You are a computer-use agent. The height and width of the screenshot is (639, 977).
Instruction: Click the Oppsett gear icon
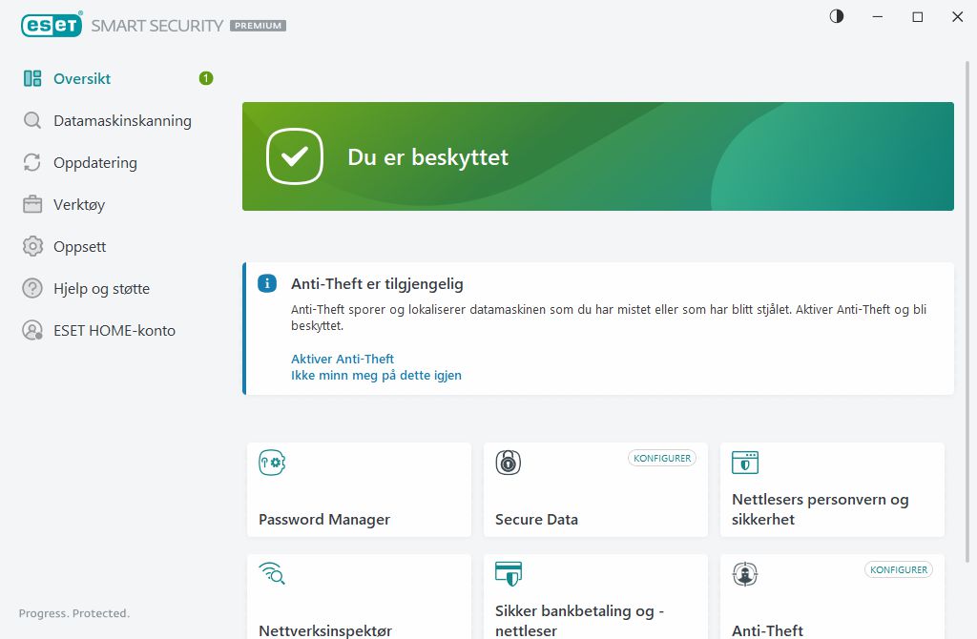point(32,247)
